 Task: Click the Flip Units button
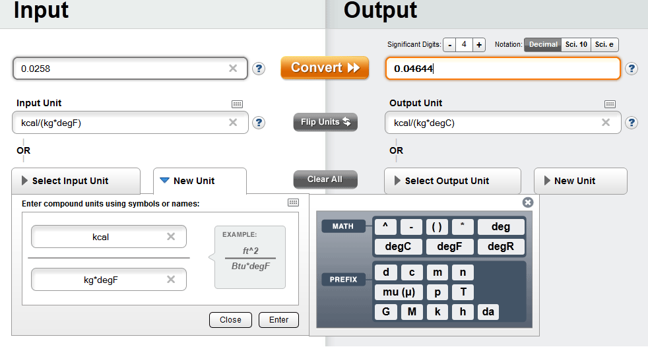click(325, 122)
